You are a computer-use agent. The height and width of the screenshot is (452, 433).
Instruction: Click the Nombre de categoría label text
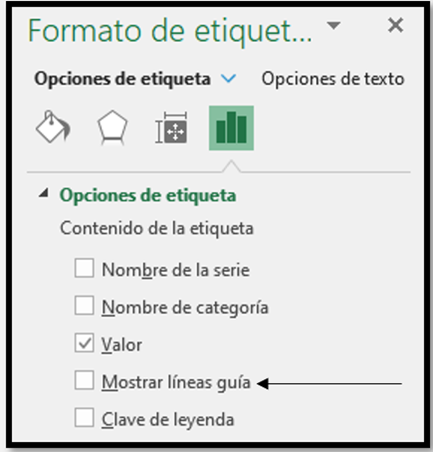(x=185, y=307)
